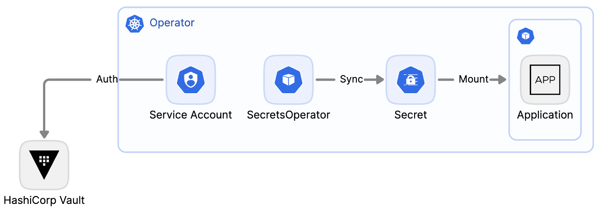Click the line between Auth and Service Account
The width and height of the screenshot is (599, 214).
coord(141,80)
